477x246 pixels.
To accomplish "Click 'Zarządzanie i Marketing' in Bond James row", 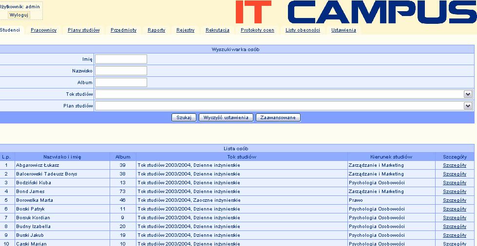I will point(376,192).
